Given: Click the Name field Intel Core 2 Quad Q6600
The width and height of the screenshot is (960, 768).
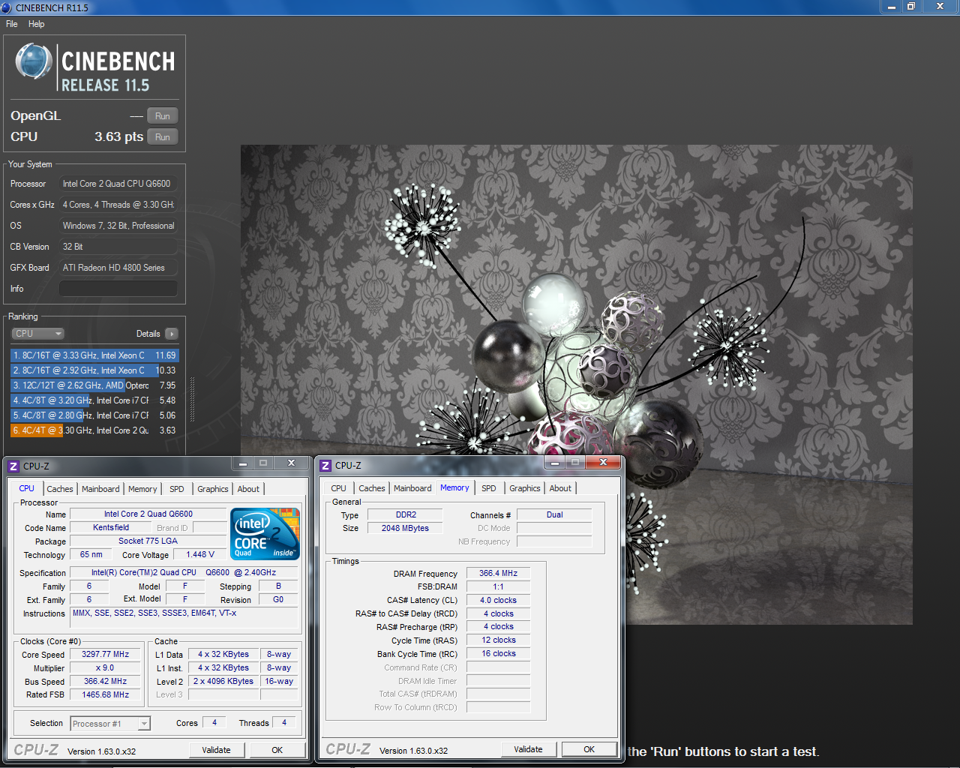Looking at the screenshot, I should pos(148,514).
